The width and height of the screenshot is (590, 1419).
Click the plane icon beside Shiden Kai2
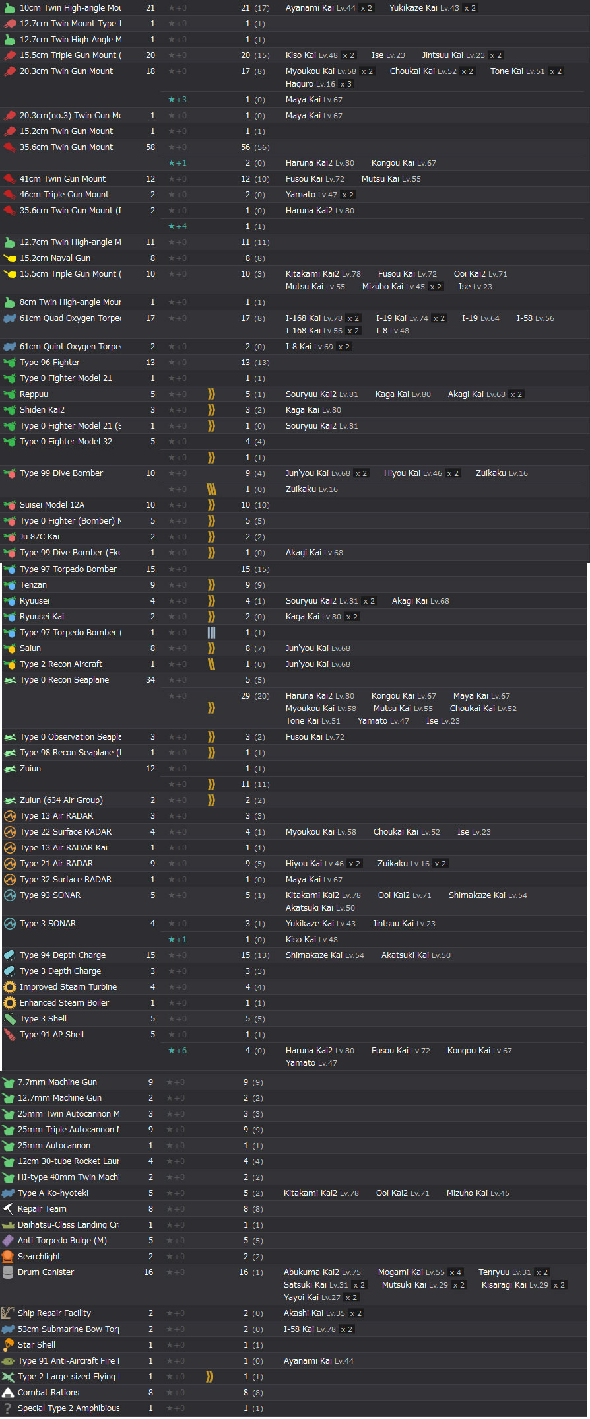click(x=10, y=410)
